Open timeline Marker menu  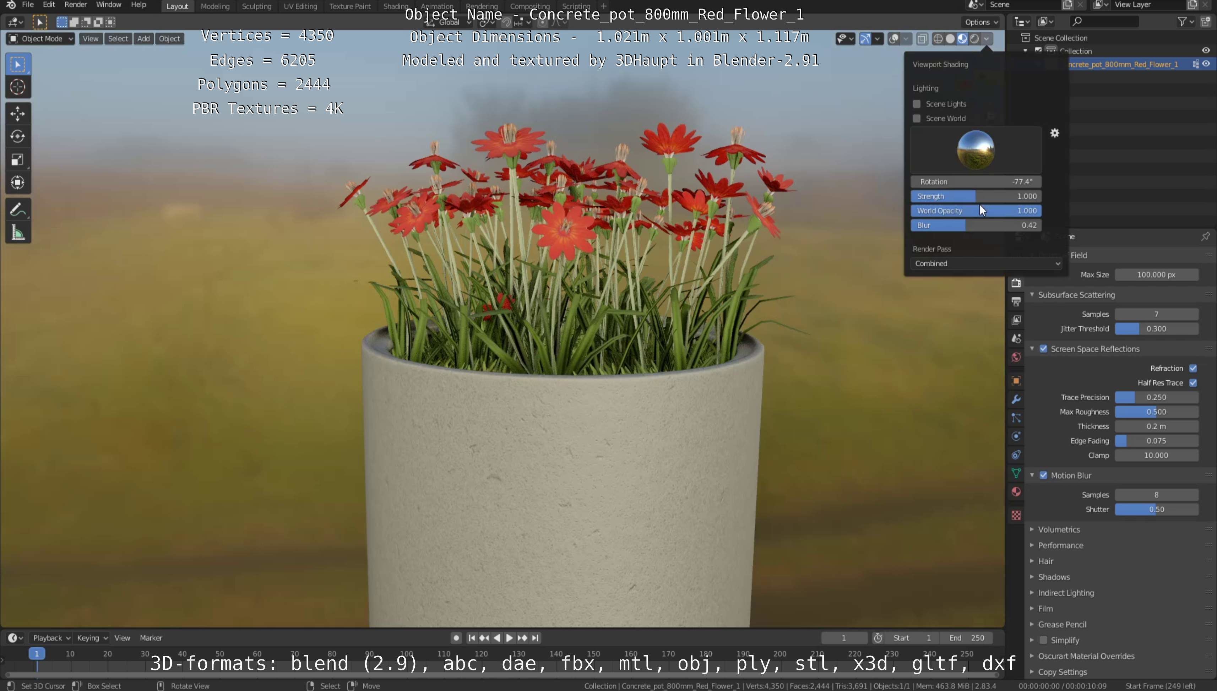pyautogui.click(x=151, y=638)
